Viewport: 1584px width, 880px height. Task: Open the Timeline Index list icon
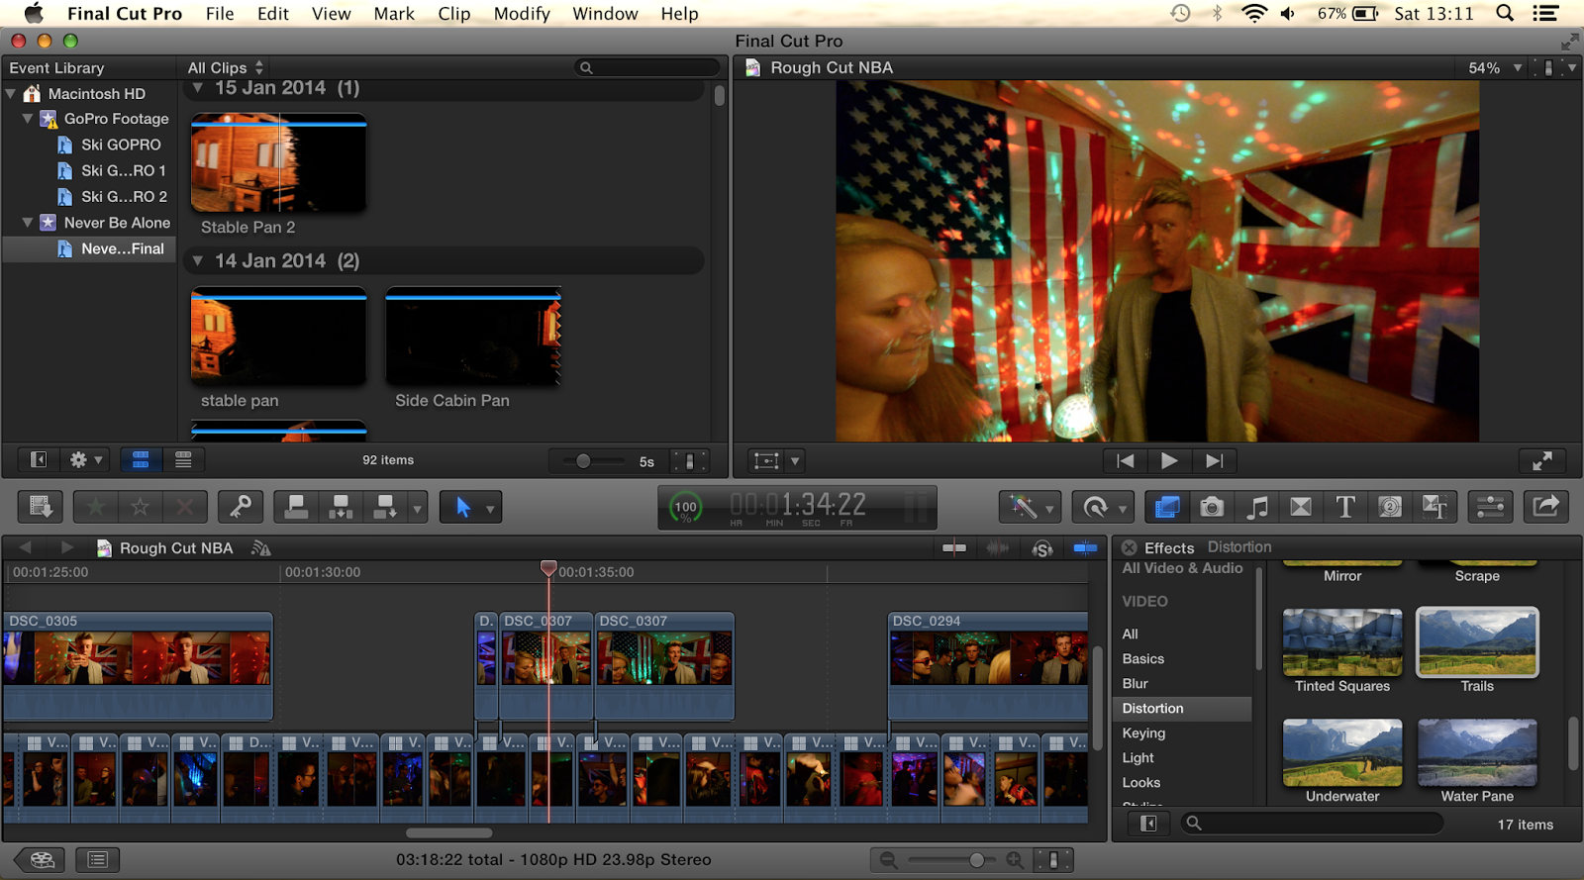[x=97, y=859]
